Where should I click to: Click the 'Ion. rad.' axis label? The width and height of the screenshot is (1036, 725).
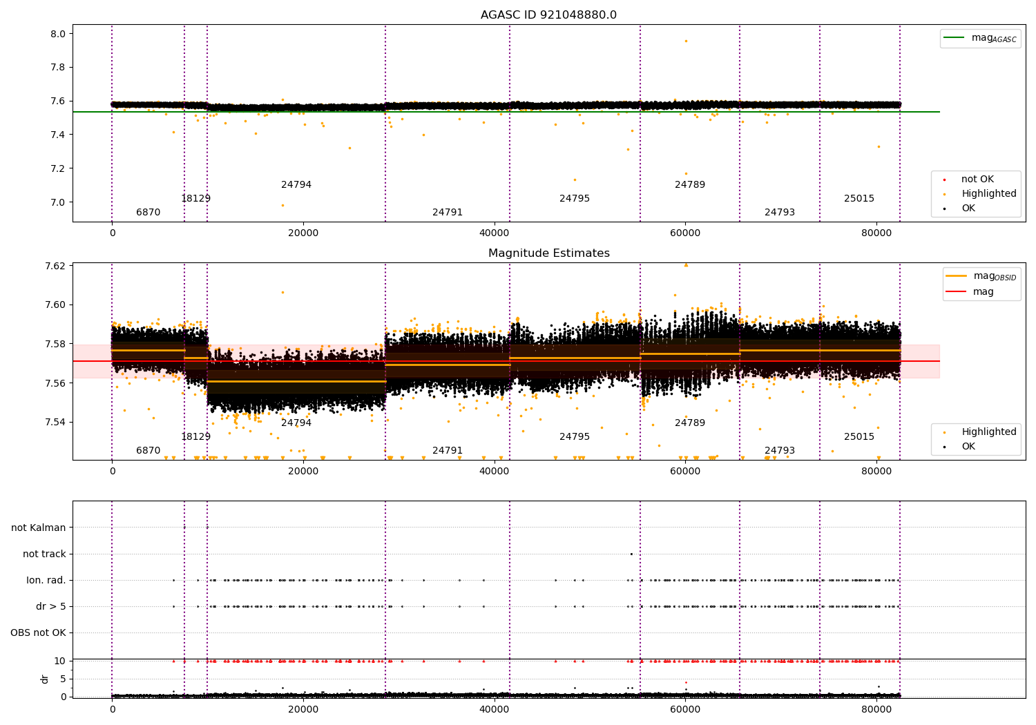click(x=46, y=580)
